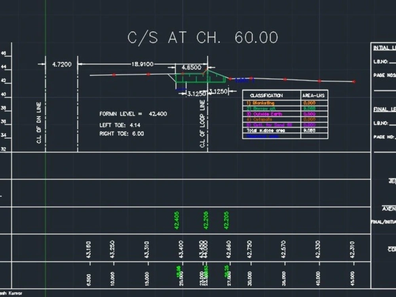Select offset distance 6.500
396x297 pixels.
(89, 280)
